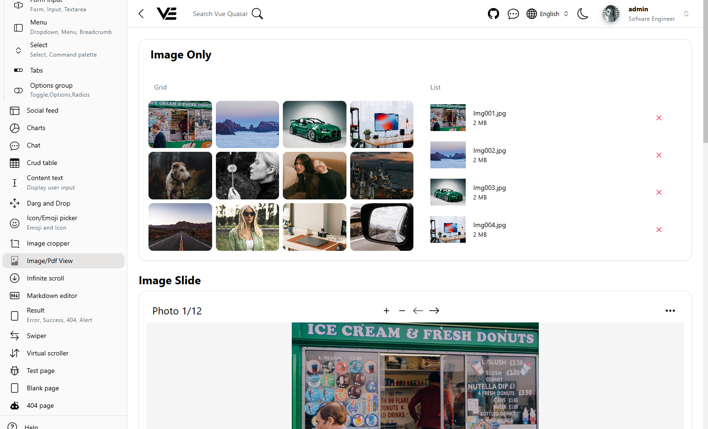Open the dog photo thumbnail
Image resolution: width=708 pixels, height=429 pixels.
tap(180, 175)
